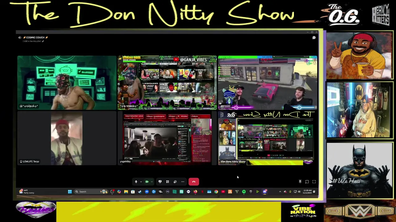396x222 pixels.
Task: Open the volume control in the system tray
Action: (299, 191)
